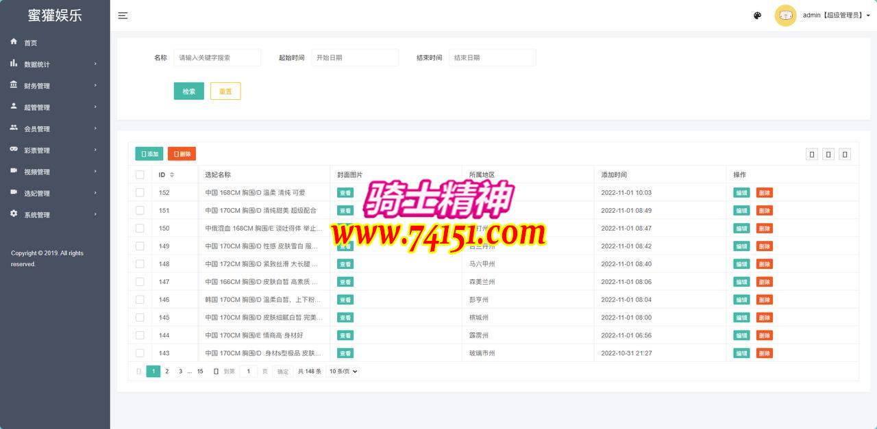Click the green 检索 search button
The image size is (877, 429).
[x=188, y=92]
